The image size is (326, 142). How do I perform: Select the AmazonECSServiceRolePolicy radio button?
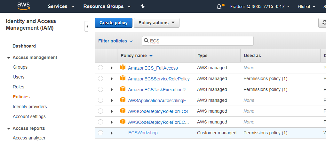(x=100, y=78)
